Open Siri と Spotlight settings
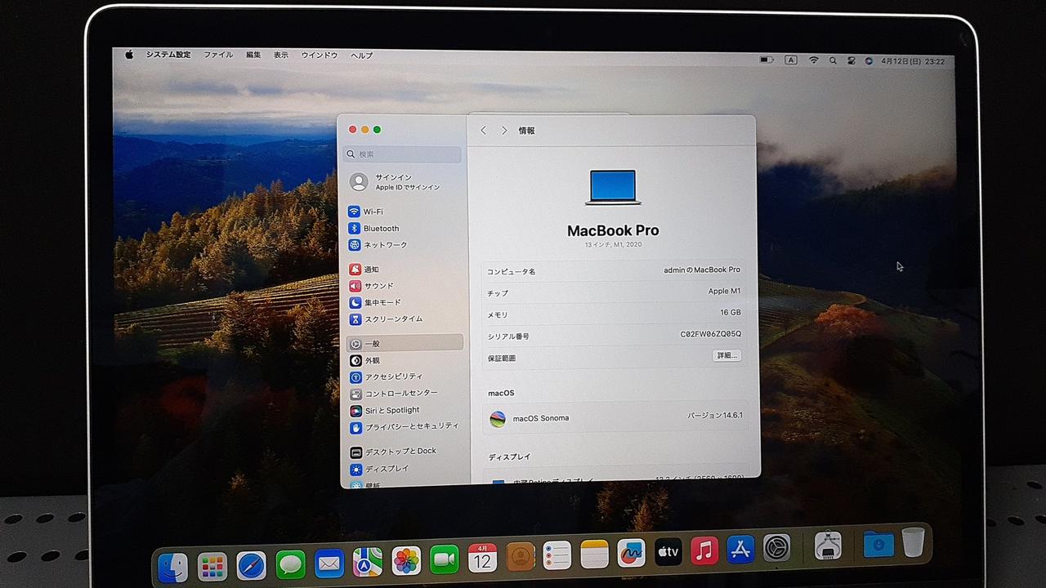This screenshot has height=588, width=1046. (391, 410)
